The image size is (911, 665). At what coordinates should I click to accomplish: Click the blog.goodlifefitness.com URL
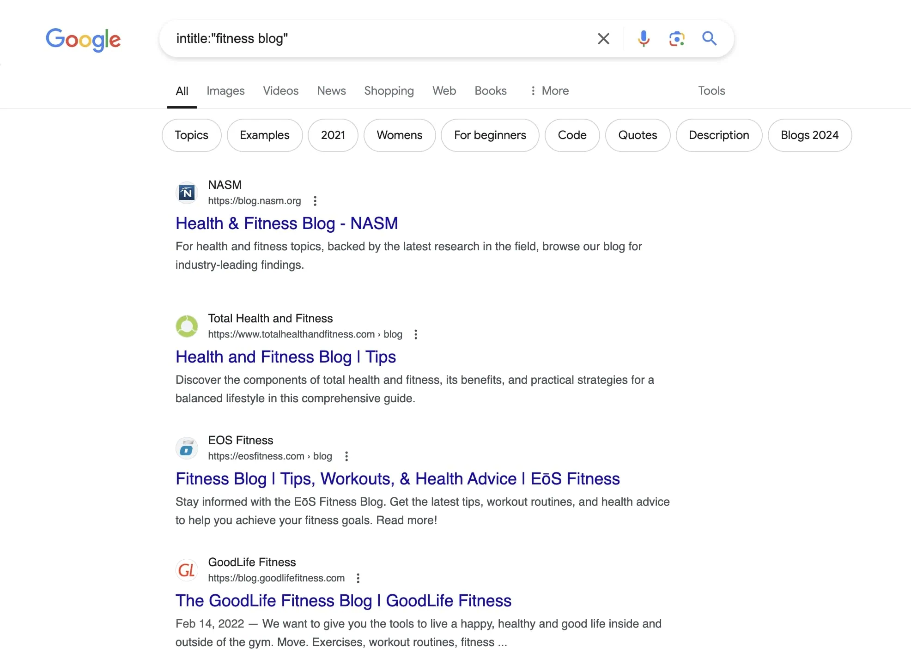pyautogui.click(x=276, y=578)
